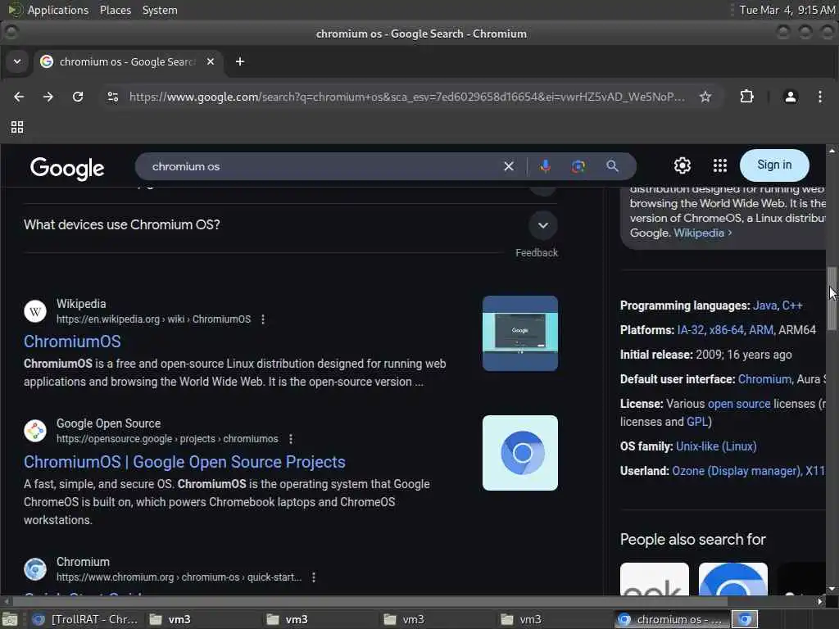Click the vertical scrollbar thumb

tap(832, 298)
